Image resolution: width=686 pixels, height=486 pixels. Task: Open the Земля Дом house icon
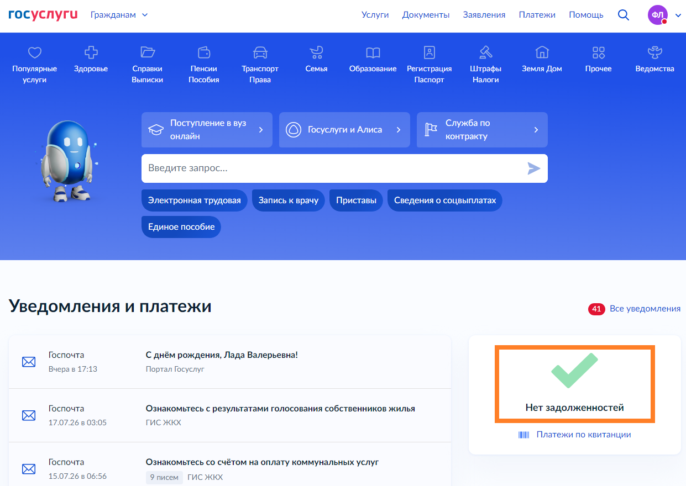[x=542, y=52]
